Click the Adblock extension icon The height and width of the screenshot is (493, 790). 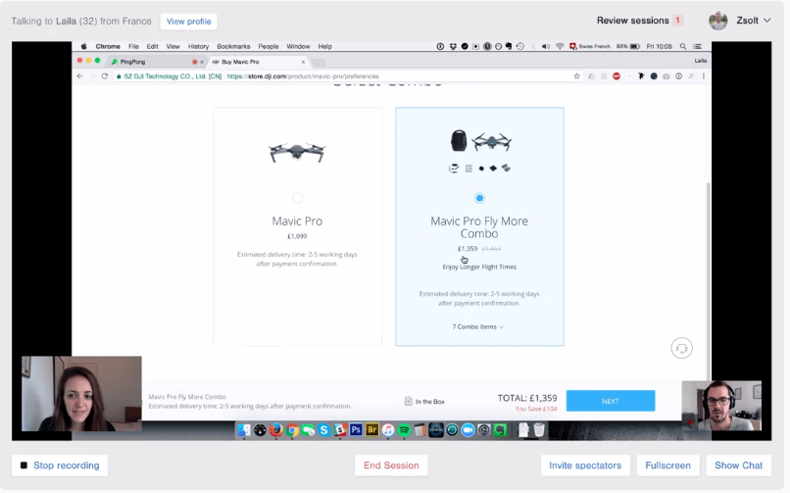tap(617, 76)
